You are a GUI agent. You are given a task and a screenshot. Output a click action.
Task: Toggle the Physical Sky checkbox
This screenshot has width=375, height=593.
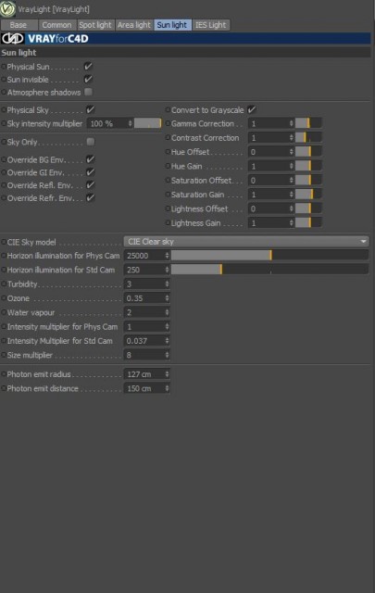[90, 109]
